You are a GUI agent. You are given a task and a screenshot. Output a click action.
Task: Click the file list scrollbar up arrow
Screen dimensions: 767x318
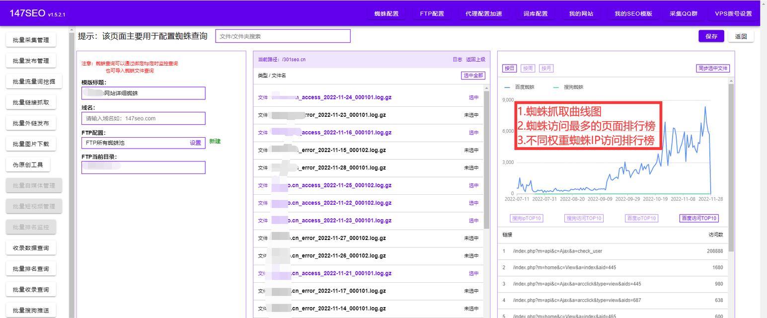point(487,88)
